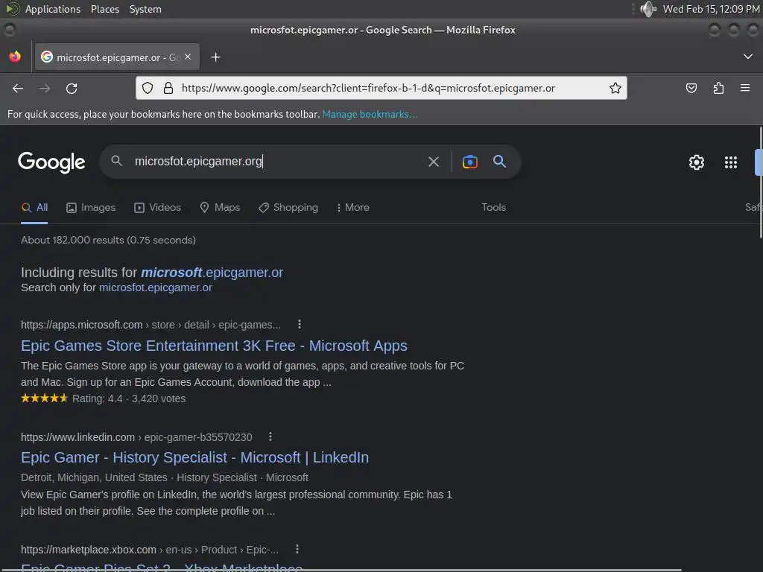763x572 pixels.
Task: Click the About 182,000 results text
Action: [x=108, y=240]
